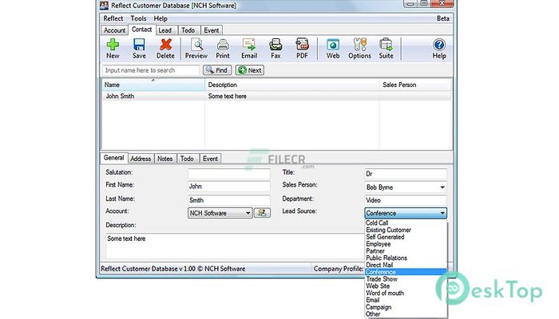Screen dimensions: 559x319
Task: Click the First Name field containing John
Action: coord(229,186)
